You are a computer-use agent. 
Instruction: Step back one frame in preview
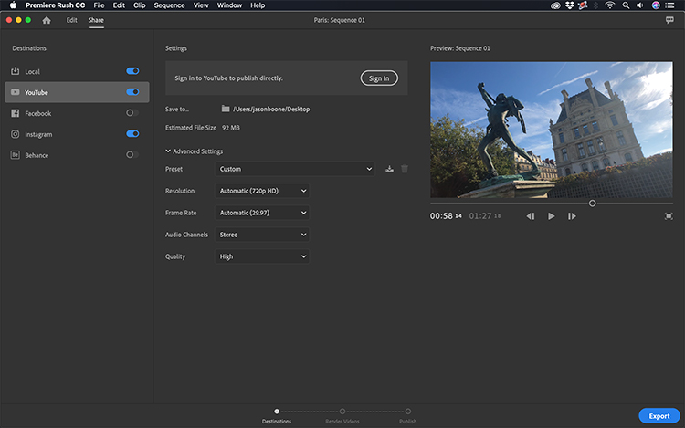coord(531,216)
